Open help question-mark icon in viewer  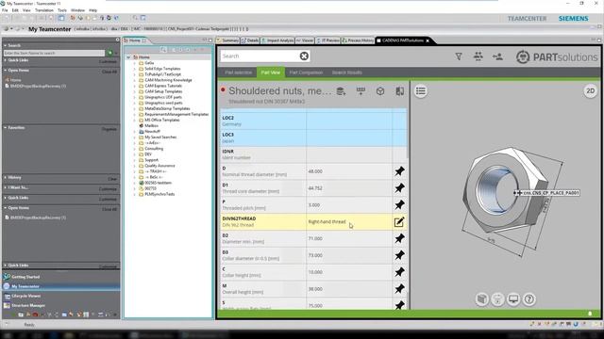528,299
